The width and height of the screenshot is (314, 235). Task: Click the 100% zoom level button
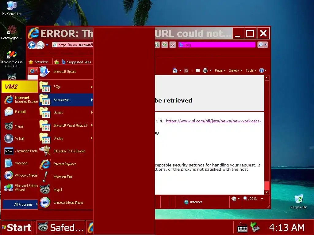(x=250, y=199)
